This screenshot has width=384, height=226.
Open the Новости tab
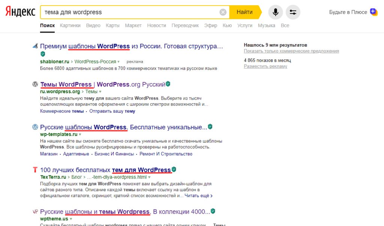point(156,25)
